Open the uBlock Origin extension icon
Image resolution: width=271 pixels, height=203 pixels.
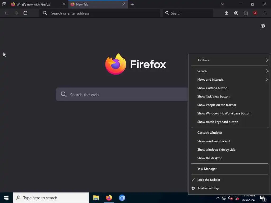pos(255,13)
